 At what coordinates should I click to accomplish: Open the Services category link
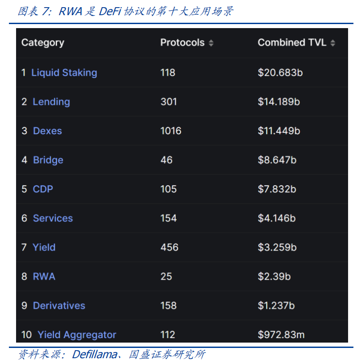[53, 219]
